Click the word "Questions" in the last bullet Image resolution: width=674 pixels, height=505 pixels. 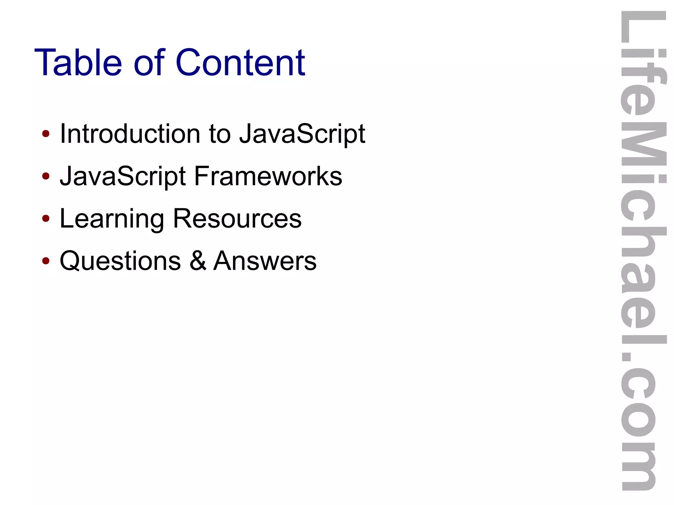point(120,261)
